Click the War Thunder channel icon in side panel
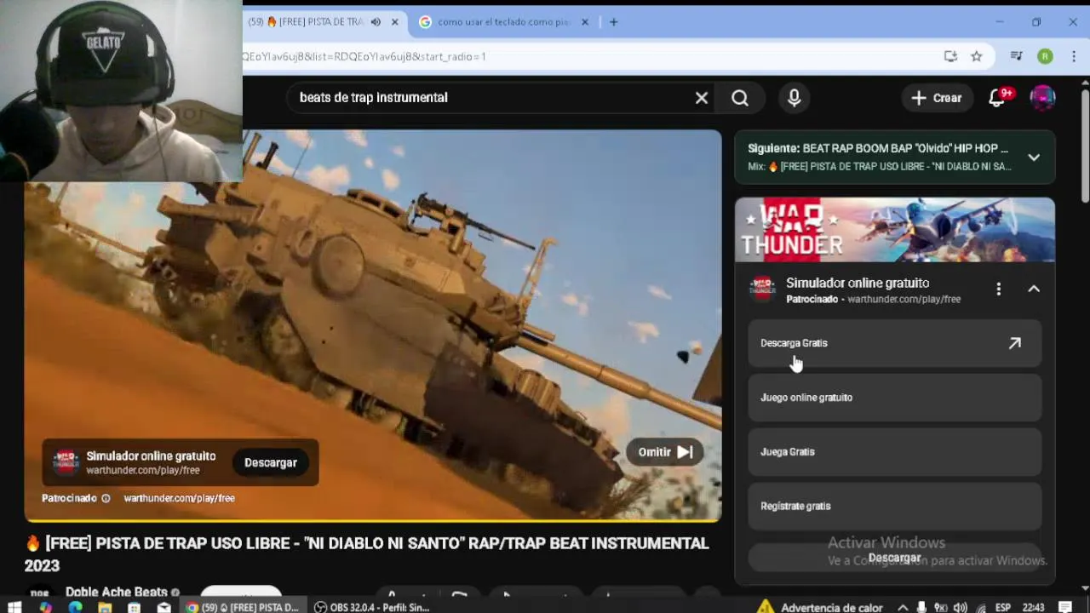Viewport: 1090px width, 613px height. tap(762, 289)
